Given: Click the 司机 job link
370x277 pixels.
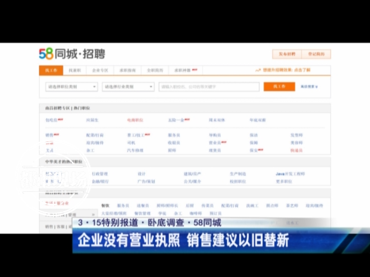Looking at the screenshot, I should [131, 143].
